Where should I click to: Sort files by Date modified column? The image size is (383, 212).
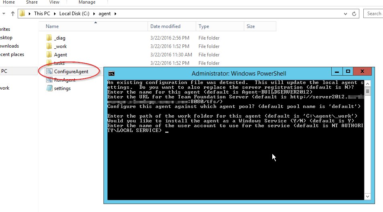click(165, 26)
